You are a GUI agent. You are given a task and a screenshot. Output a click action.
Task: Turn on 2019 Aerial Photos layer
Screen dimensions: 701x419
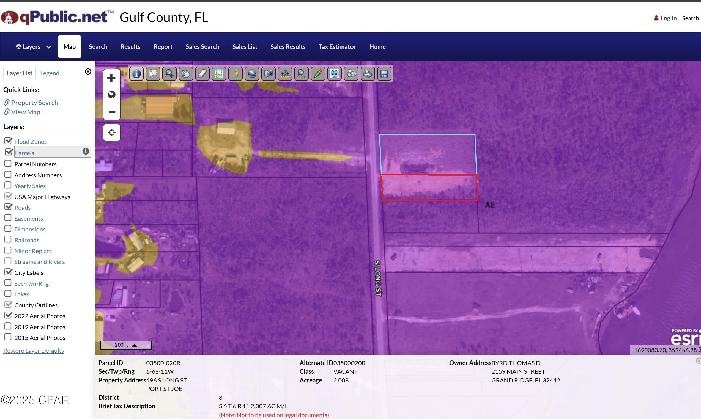(x=8, y=326)
